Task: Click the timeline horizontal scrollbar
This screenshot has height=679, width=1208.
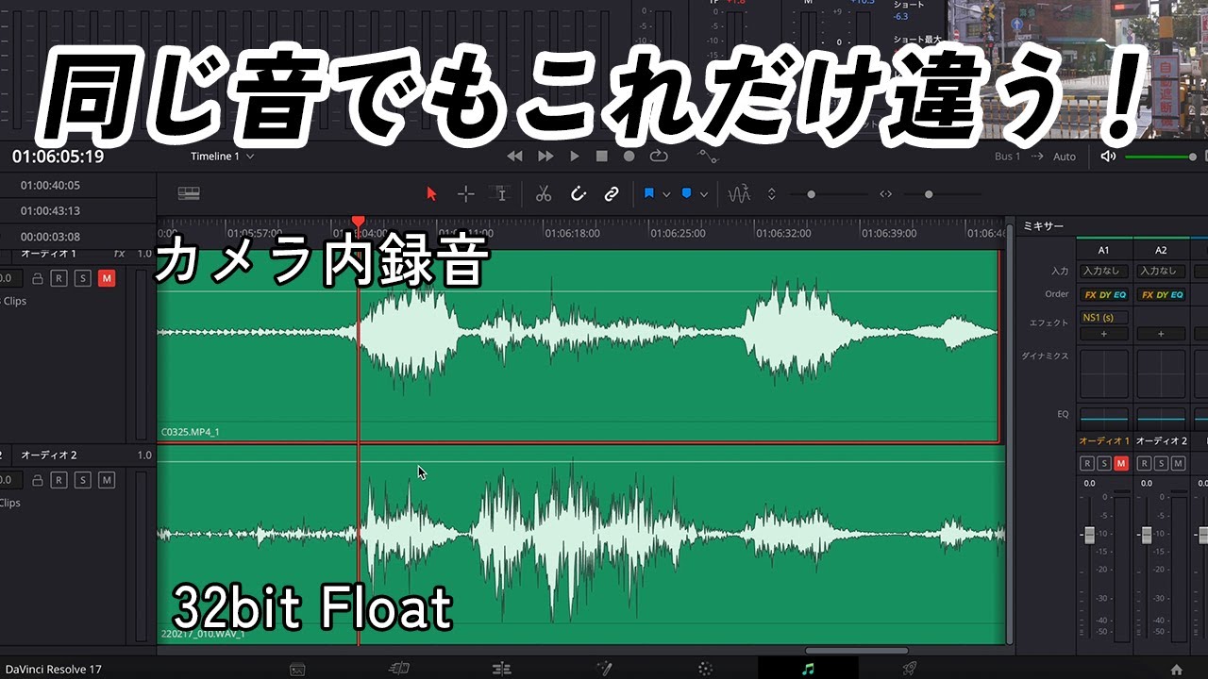Action: 856,651
